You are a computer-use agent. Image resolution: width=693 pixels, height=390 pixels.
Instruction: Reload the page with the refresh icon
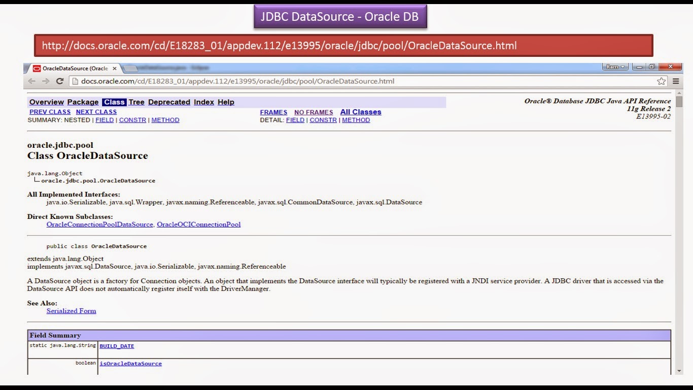click(x=60, y=81)
